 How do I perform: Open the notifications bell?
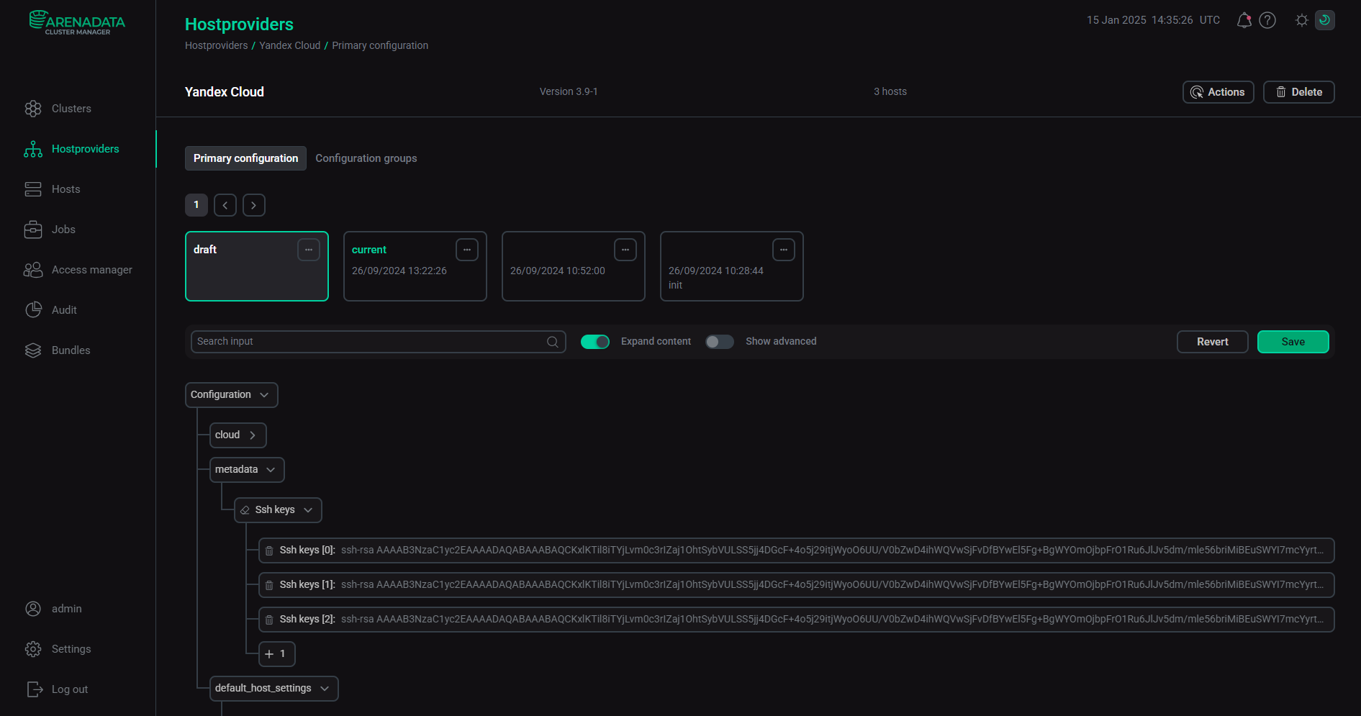(1244, 20)
